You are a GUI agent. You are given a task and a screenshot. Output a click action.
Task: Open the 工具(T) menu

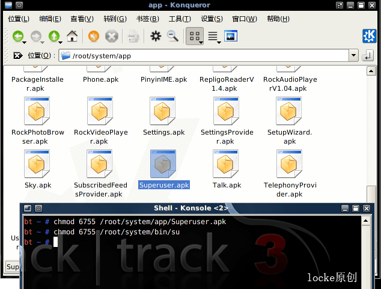pos(180,19)
